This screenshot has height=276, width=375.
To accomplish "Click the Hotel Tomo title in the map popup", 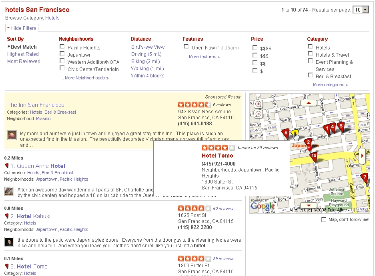I will point(217,156).
